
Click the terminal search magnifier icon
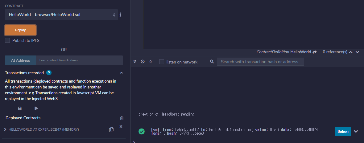pyautogui.click(x=212, y=62)
